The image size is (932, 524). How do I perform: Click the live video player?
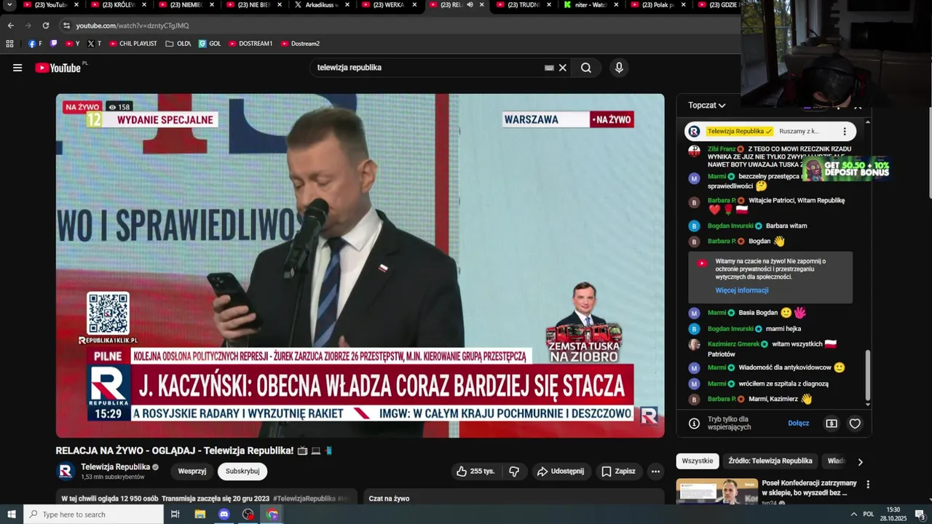[x=360, y=266]
